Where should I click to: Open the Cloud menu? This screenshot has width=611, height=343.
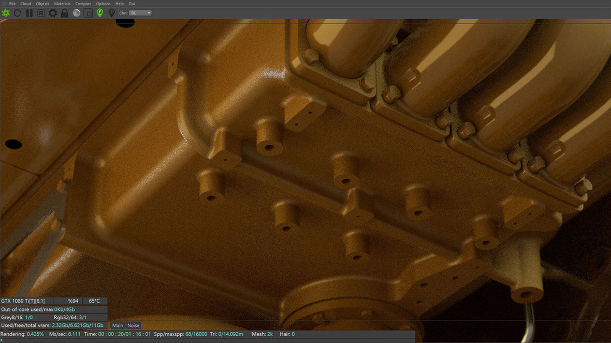click(x=25, y=3)
